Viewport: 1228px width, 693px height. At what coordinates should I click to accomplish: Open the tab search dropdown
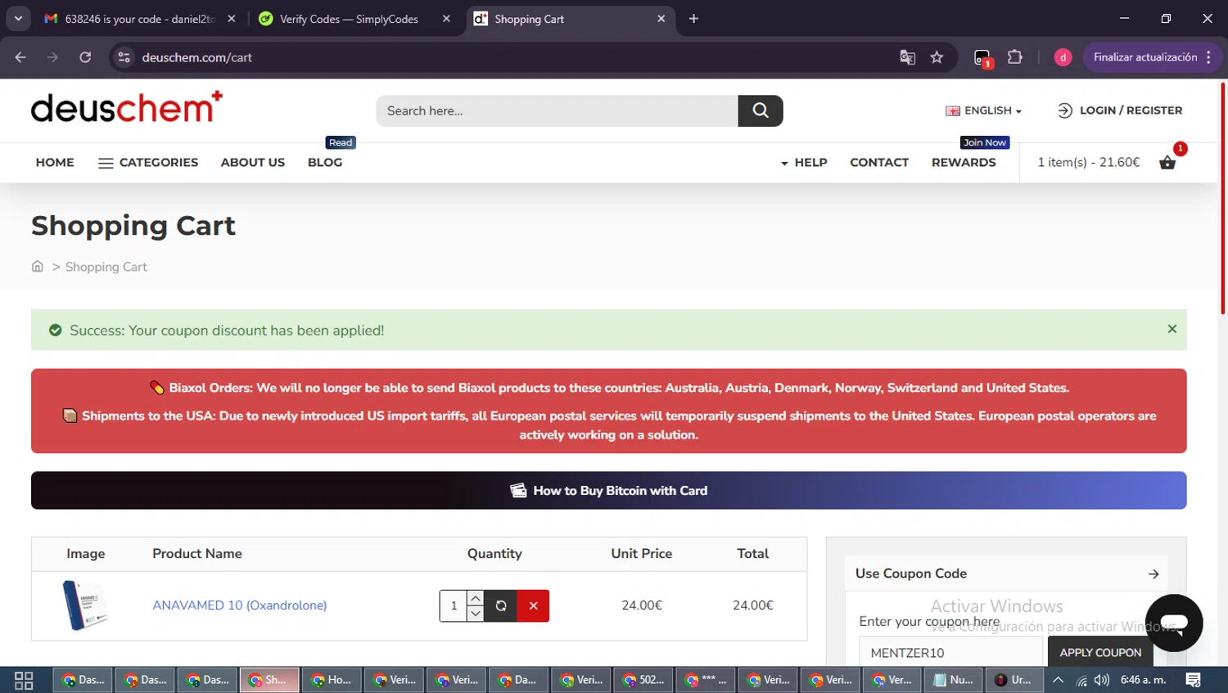point(18,19)
